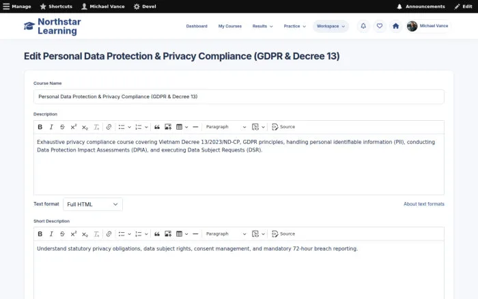Open notifications bell icon in header
Image resolution: width=478 pixels, height=299 pixels.
pyautogui.click(x=363, y=26)
